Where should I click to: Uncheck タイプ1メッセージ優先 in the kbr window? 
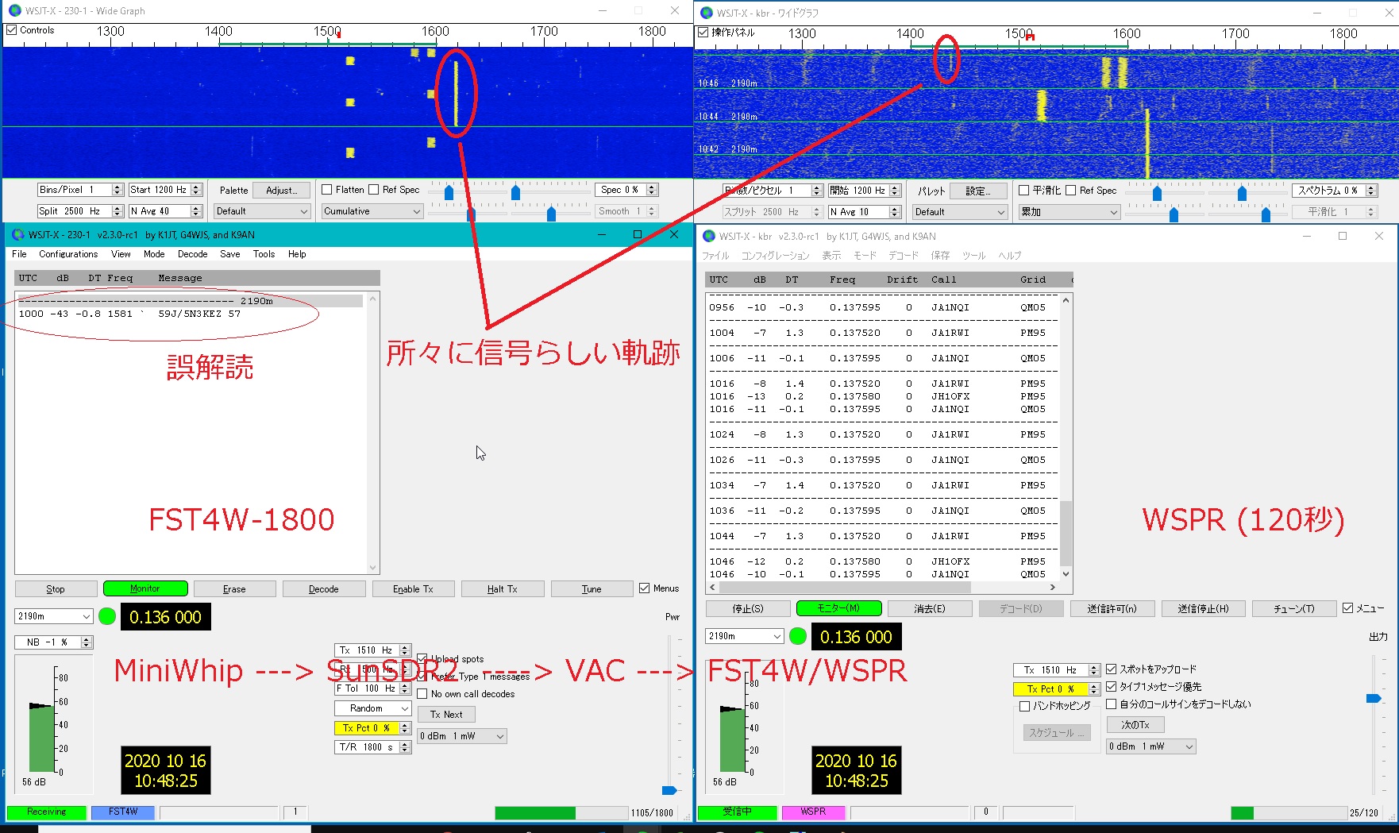click(1112, 687)
